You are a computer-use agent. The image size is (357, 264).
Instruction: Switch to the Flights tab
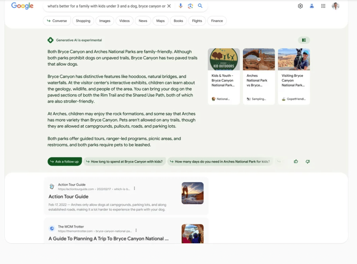197,21
